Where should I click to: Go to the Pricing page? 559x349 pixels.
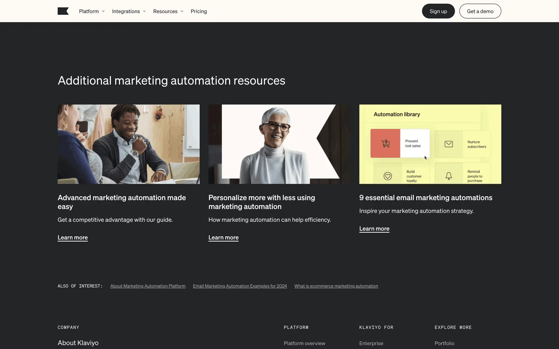point(199,11)
